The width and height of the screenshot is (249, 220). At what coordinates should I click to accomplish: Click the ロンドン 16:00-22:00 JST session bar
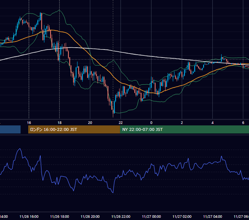(x=74, y=129)
